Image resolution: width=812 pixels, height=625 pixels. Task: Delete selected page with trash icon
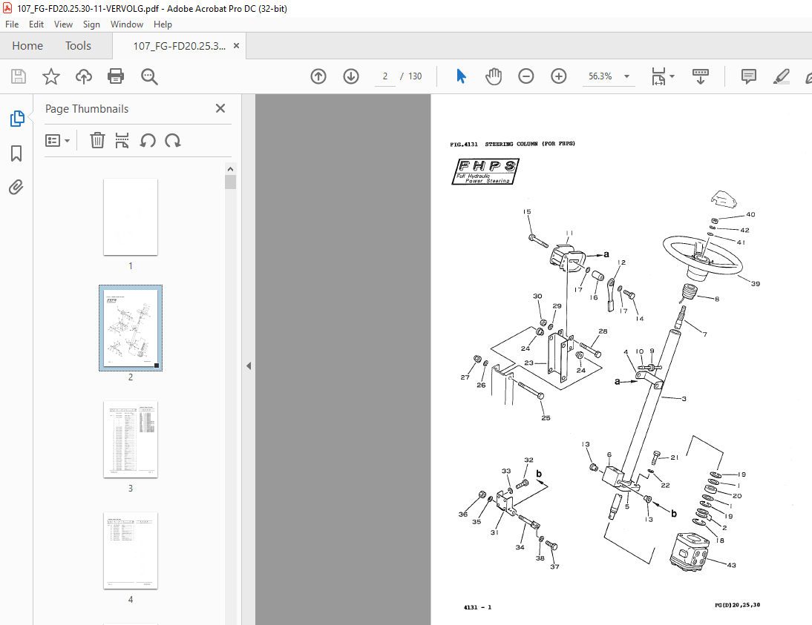coord(97,140)
